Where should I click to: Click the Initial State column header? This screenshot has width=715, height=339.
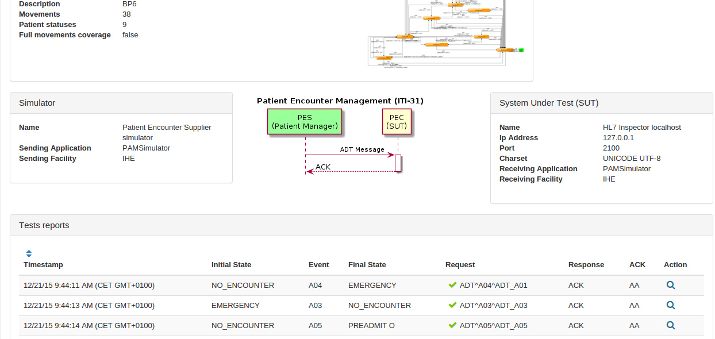click(231, 265)
